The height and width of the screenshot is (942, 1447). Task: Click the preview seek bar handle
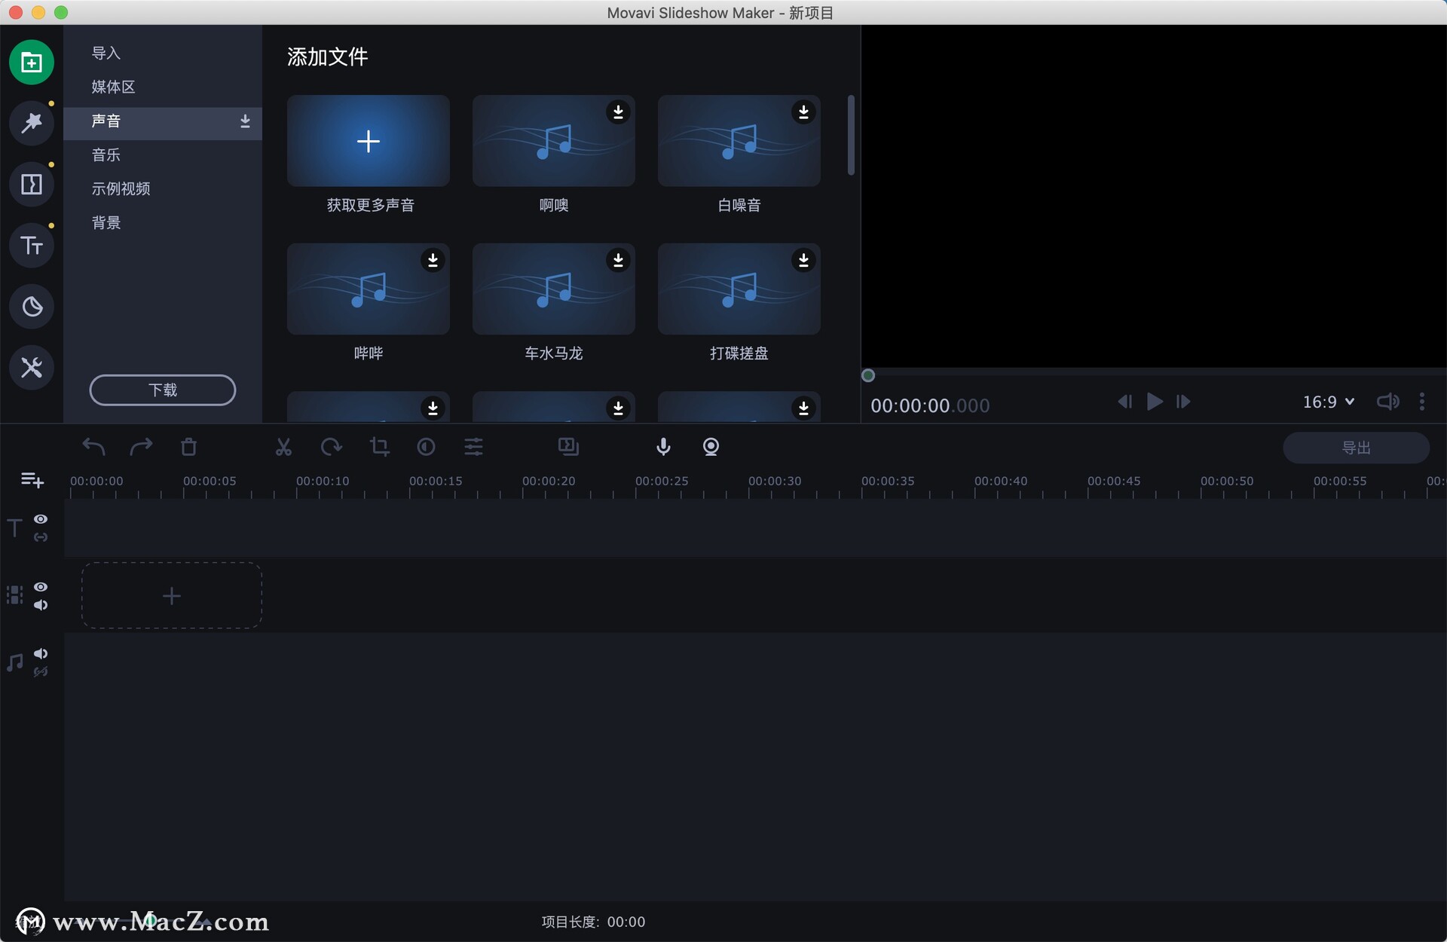[x=868, y=375]
